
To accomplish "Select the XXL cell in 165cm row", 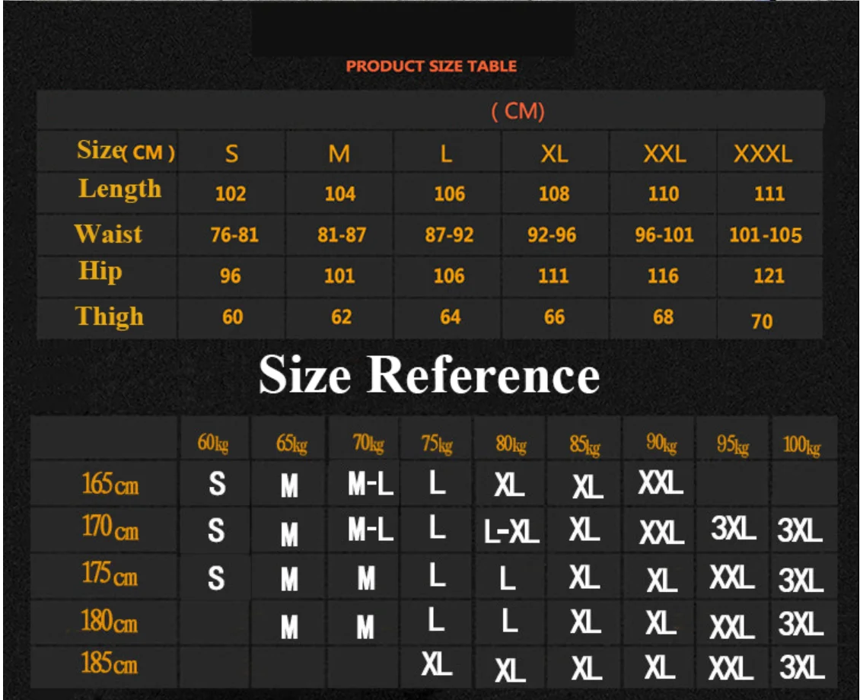I will 660,482.
